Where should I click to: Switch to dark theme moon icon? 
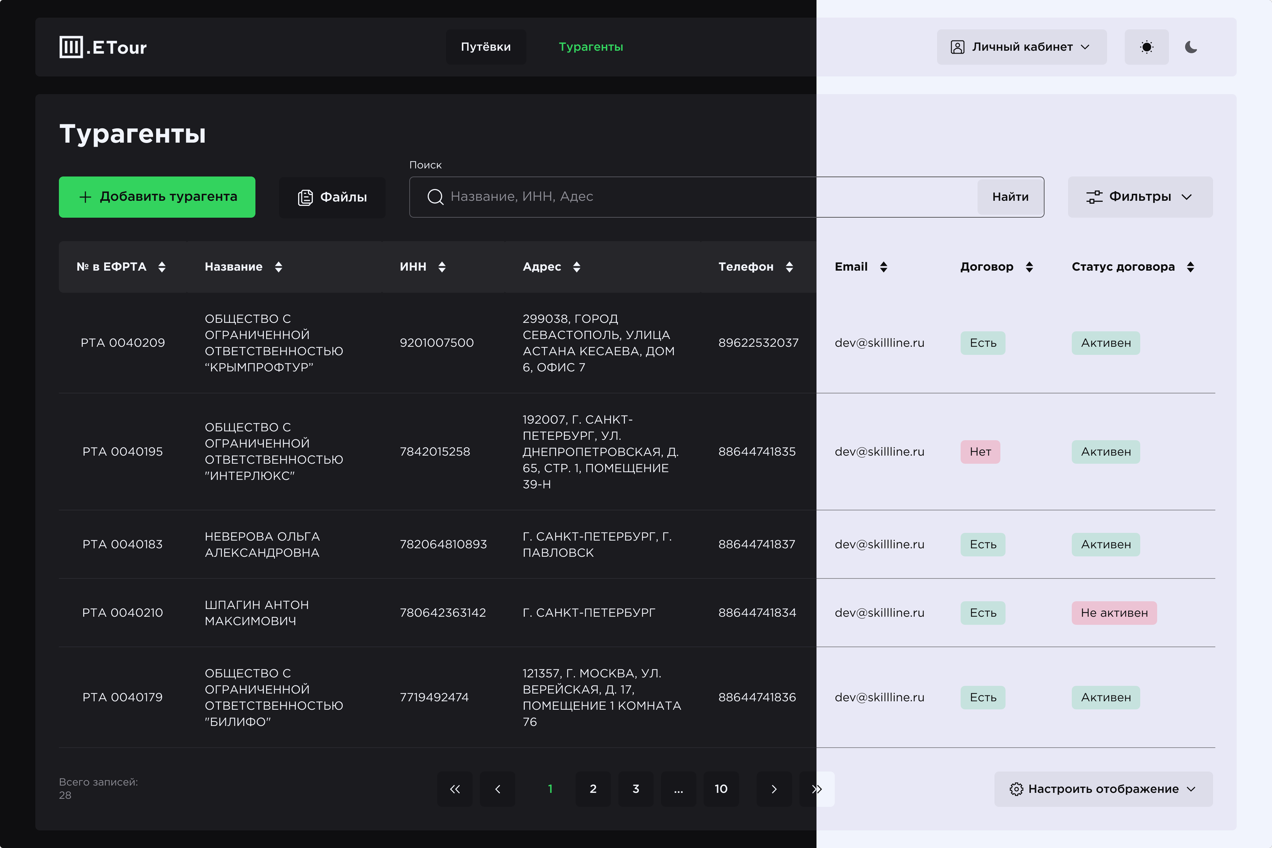[x=1190, y=47]
